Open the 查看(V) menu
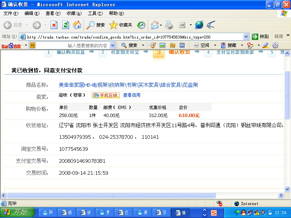The image size is (291, 218). point(53,13)
